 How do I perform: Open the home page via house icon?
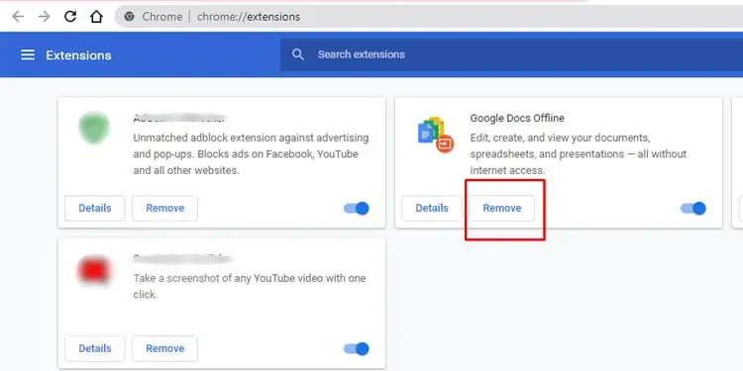(x=96, y=17)
